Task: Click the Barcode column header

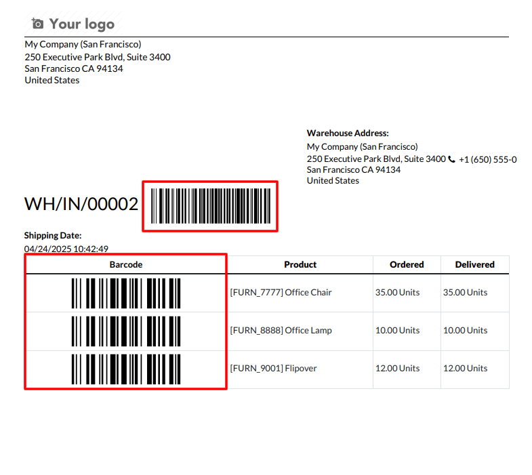Action: point(126,265)
